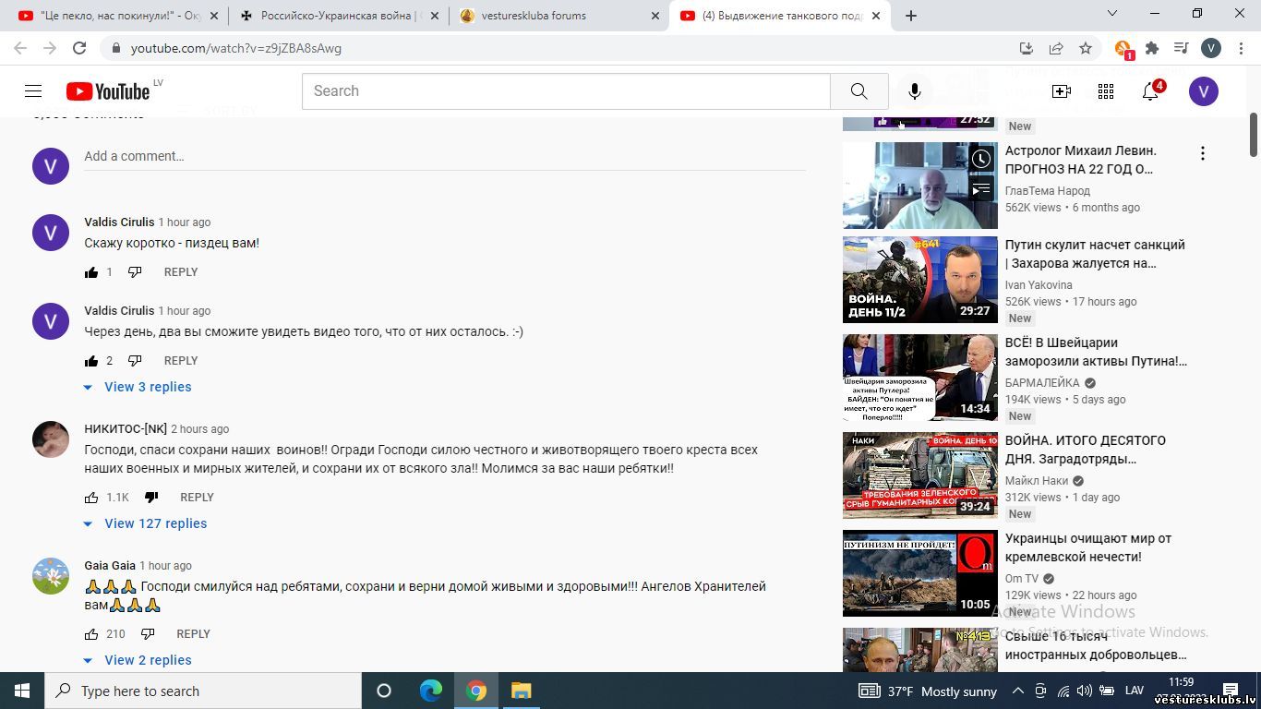
Task: Start voice search with the microphone
Action: coord(914,91)
